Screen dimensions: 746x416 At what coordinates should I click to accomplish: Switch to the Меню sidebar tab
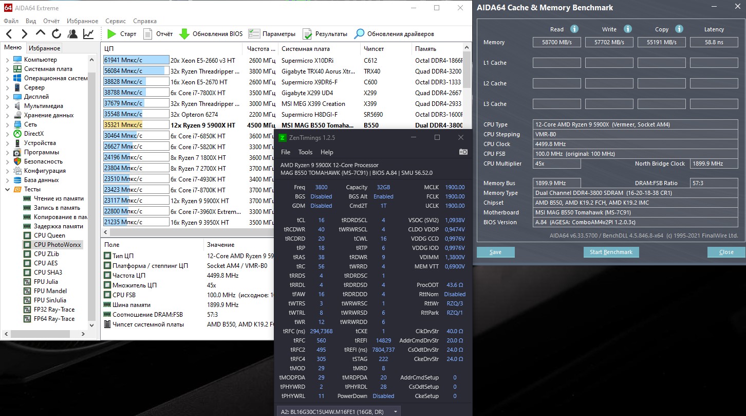coord(13,48)
